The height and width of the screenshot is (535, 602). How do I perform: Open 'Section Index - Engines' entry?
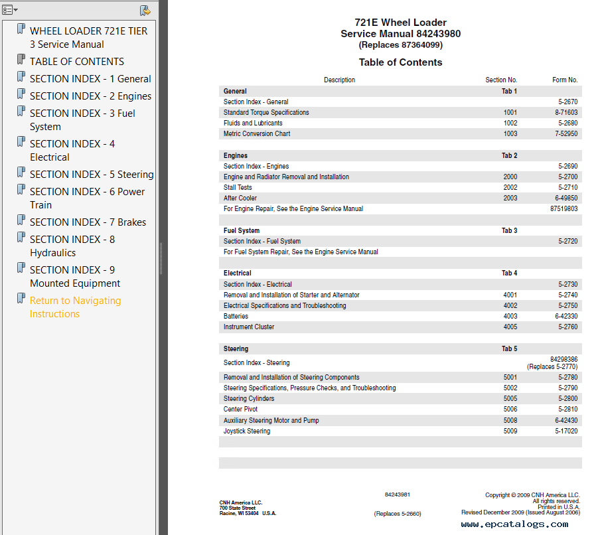coord(256,167)
